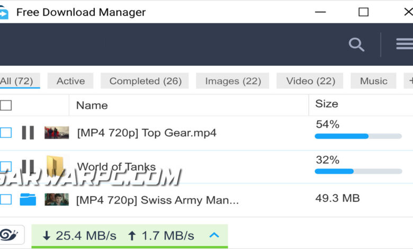Open the search magnifier icon
The image size is (413, 249).
click(x=356, y=45)
